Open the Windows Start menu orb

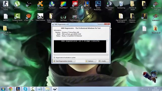[x=3, y=89]
